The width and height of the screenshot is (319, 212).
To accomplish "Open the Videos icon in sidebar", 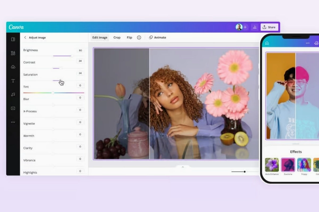I will (13, 108).
